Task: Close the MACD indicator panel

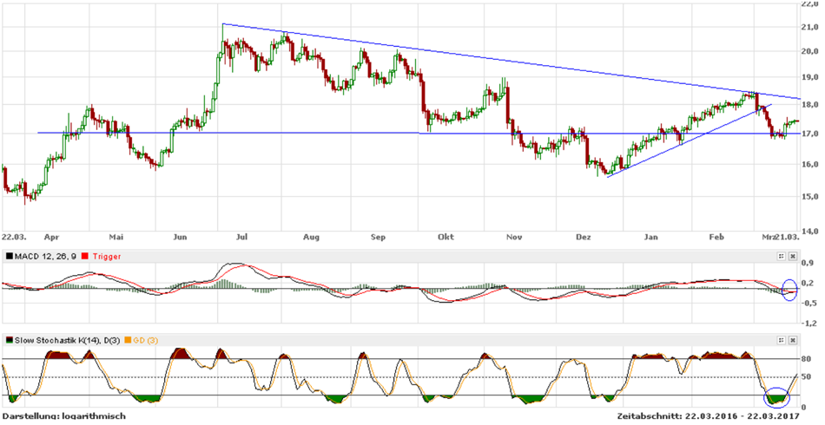Action: [792, 256]
